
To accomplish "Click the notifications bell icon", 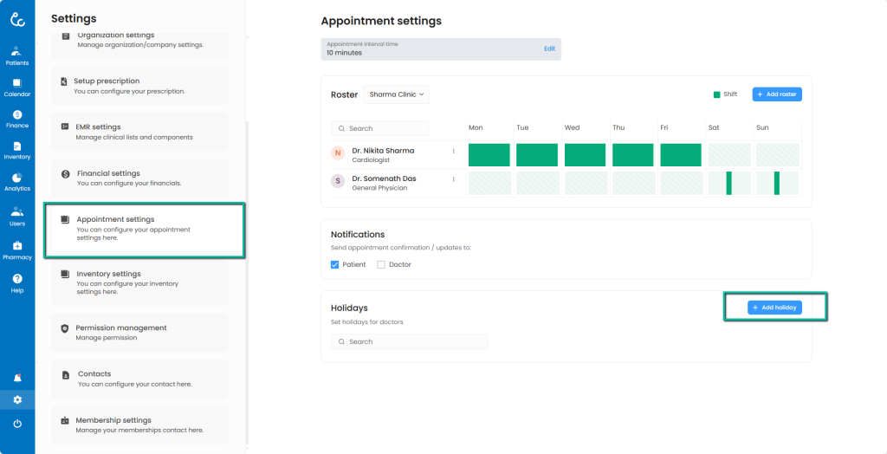I will pyautogui.click(x=17, y=378).
